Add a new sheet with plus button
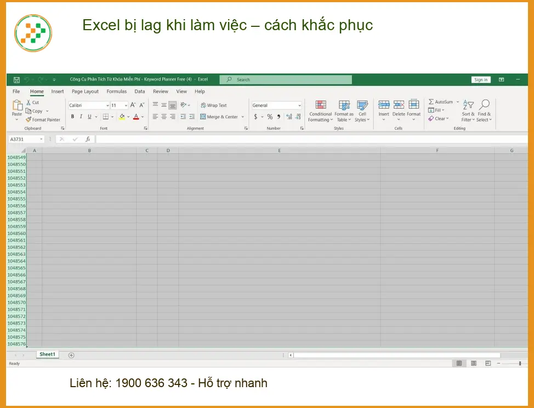Viewport: 534px width, 408px height. (x=71, y=355)
